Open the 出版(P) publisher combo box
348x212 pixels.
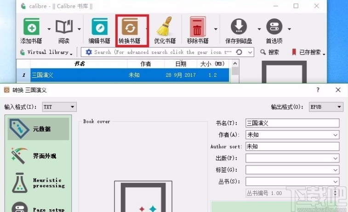(x=292, y=158)
